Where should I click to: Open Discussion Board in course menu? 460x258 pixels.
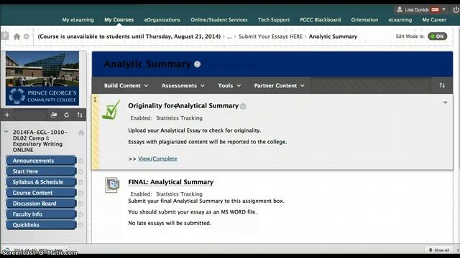pyautogui.click(x=41, y=204)
